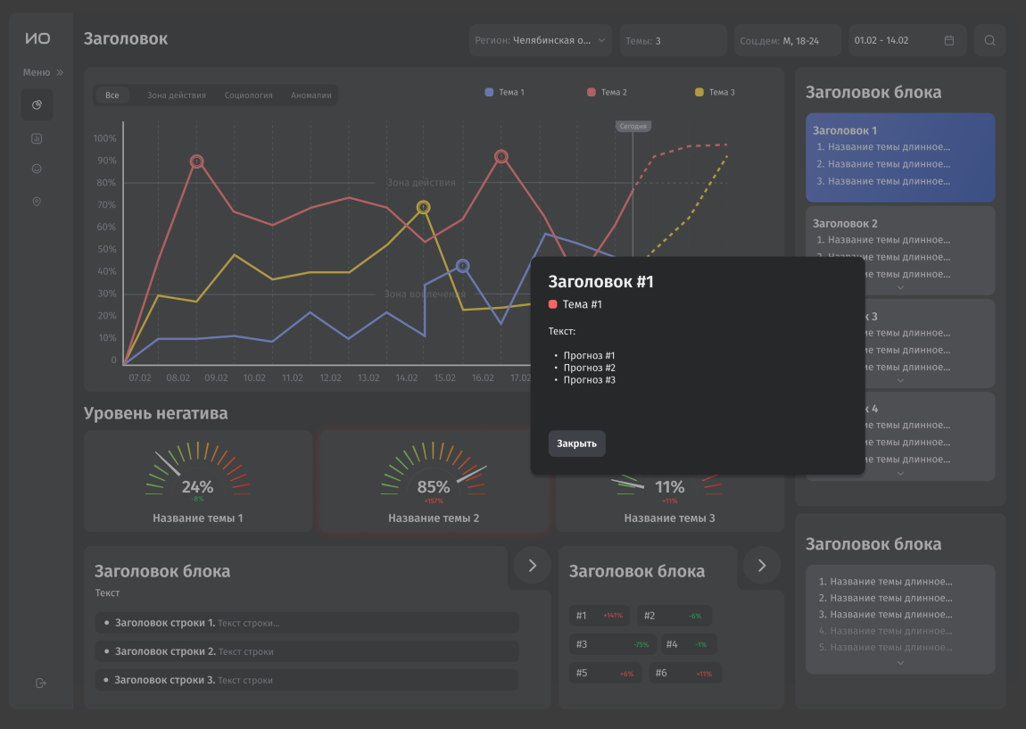Click red anomaly marker at 90% near 09.02
Screen dimensions: 1026x729
pos(197,161)
